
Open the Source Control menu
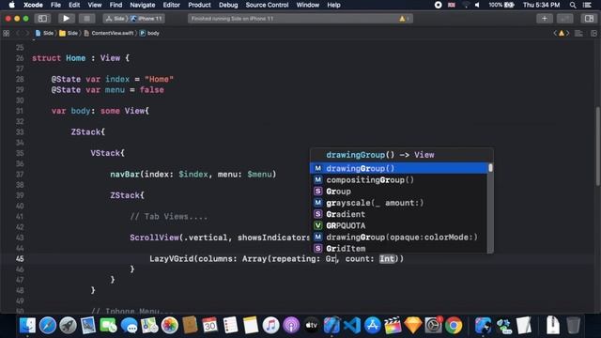point(267,5)
